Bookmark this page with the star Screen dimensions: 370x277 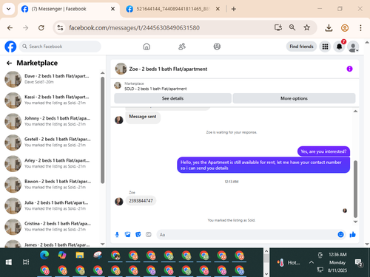point(306,27)
